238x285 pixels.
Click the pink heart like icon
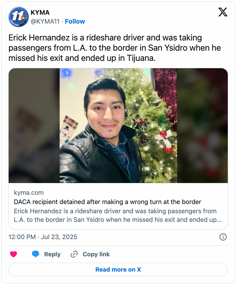coord(13,254)
